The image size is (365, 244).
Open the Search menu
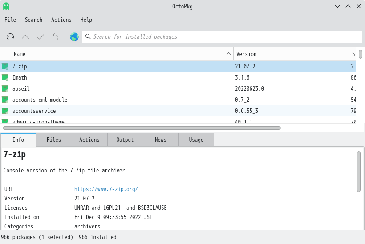[33, 20]
